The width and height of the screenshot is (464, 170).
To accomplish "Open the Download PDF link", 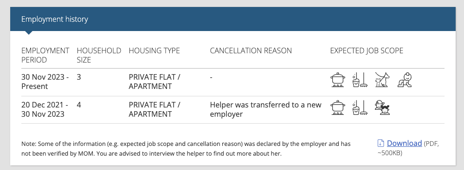I will pyautogui.click(x=404, y=143).
